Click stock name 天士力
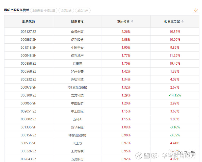This screenshot has width=202, height=162. coord(77,144)
